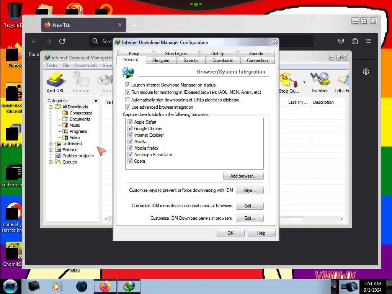Open the Pocket icon in Firefox toolbar

[x=341, y=41]
